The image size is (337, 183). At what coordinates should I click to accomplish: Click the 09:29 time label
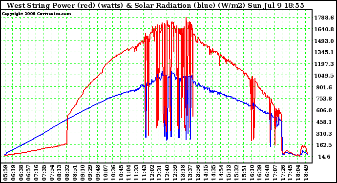point(90,173)
